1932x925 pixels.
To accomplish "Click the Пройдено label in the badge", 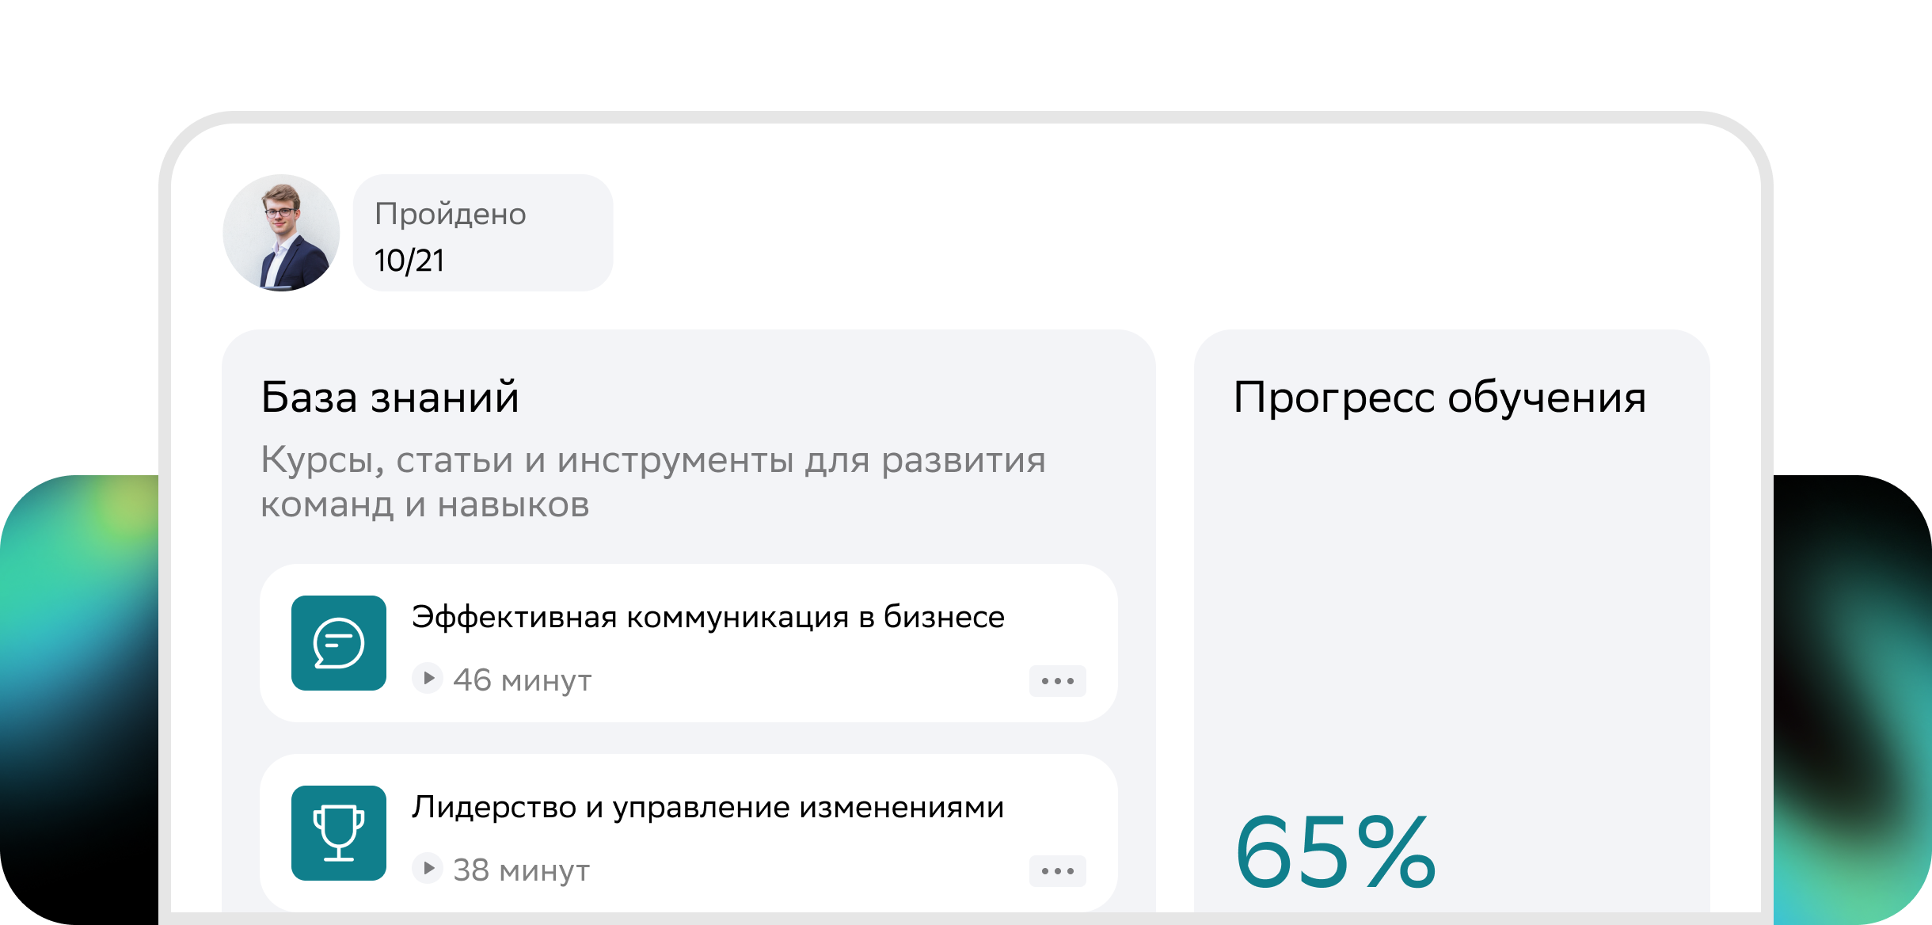I will pos(450,215).
